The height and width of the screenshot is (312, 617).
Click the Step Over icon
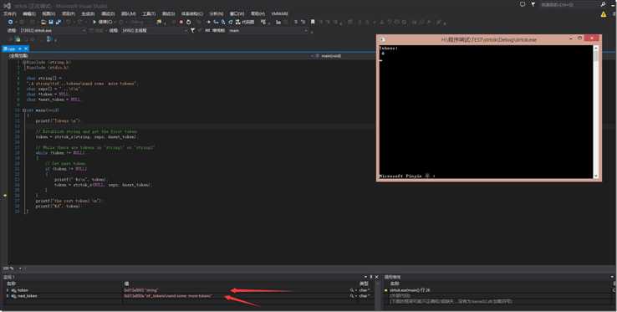tap(223, 22)
